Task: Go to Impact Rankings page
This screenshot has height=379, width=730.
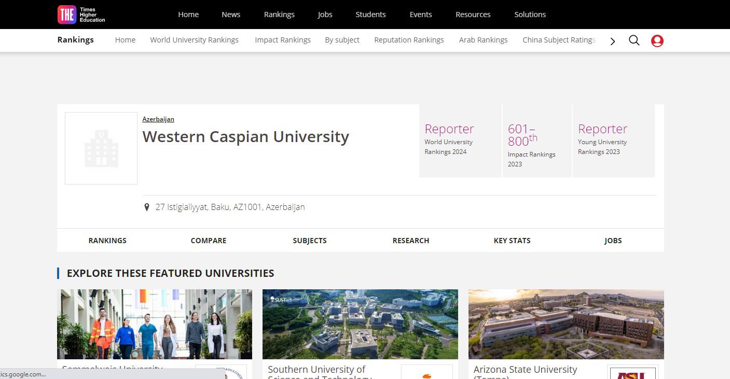Action: pyautogui.click(x=282, y=40)
